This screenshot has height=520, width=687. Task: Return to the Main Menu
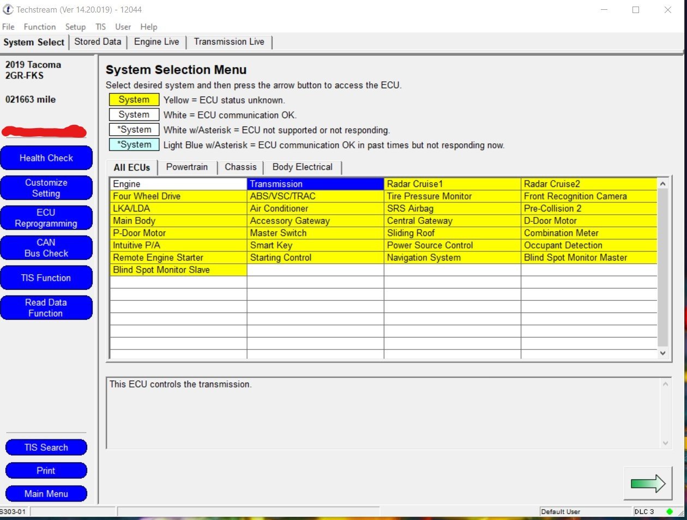46,494
